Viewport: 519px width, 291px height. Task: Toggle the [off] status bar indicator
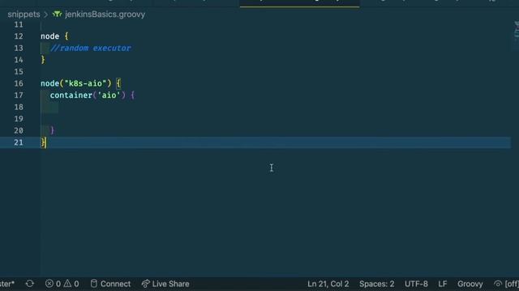[506, 284]
